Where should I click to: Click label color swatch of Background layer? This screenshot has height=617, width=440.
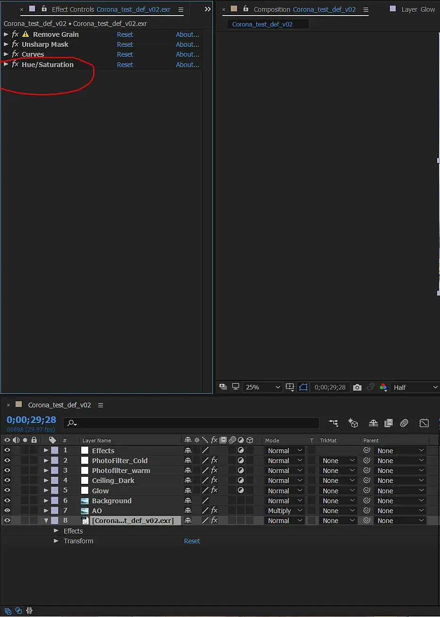coord(55,500)
